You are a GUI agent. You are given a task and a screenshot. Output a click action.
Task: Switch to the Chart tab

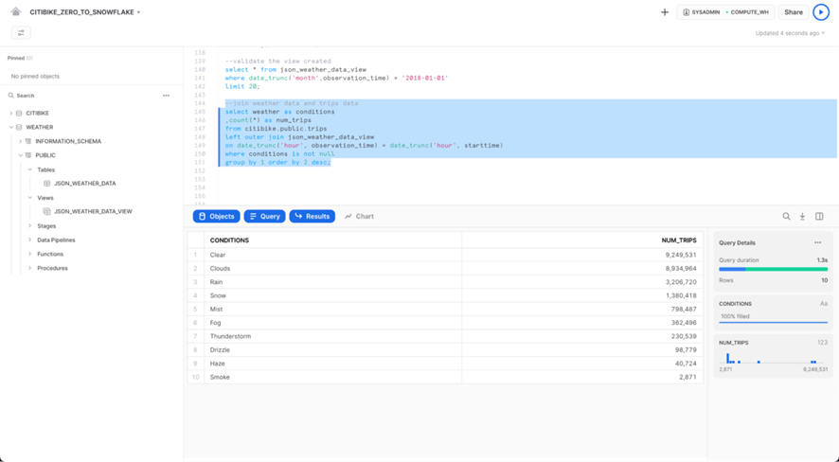pos(359,217)
